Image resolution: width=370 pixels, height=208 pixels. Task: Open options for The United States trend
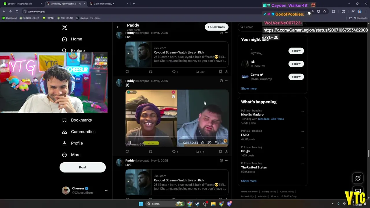[x=302, y=164]
